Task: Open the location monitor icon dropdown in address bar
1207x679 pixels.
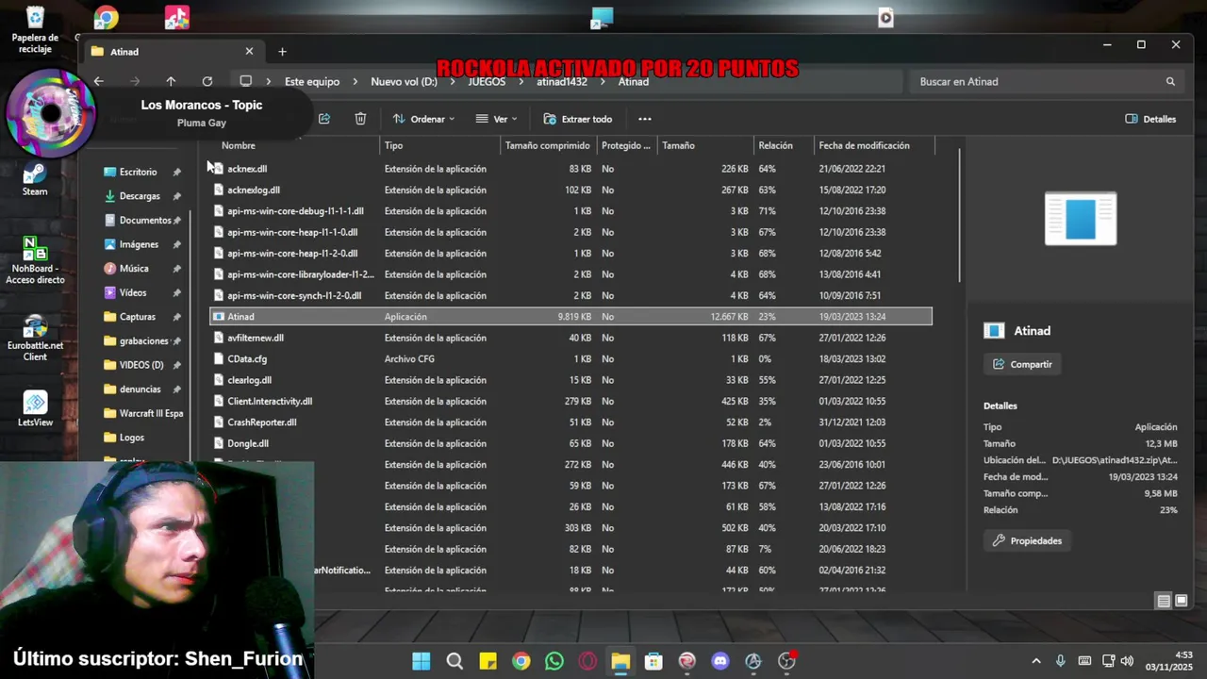Action: pyautogui.click(x=245, y=81)
